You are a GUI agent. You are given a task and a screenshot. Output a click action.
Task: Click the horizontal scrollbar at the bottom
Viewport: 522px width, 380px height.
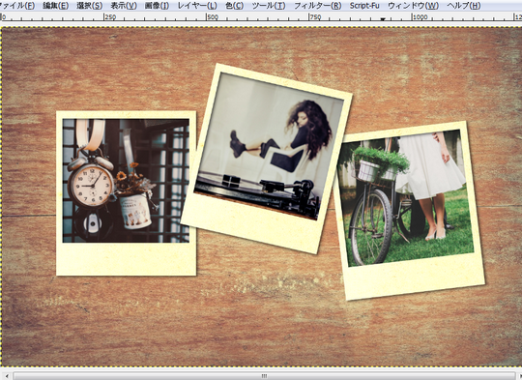[x=264, y=376]
